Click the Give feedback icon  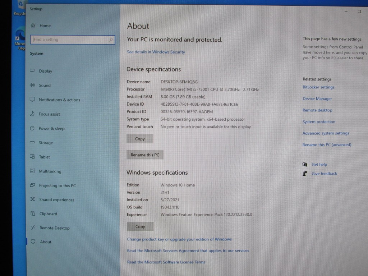pos(305,174)
